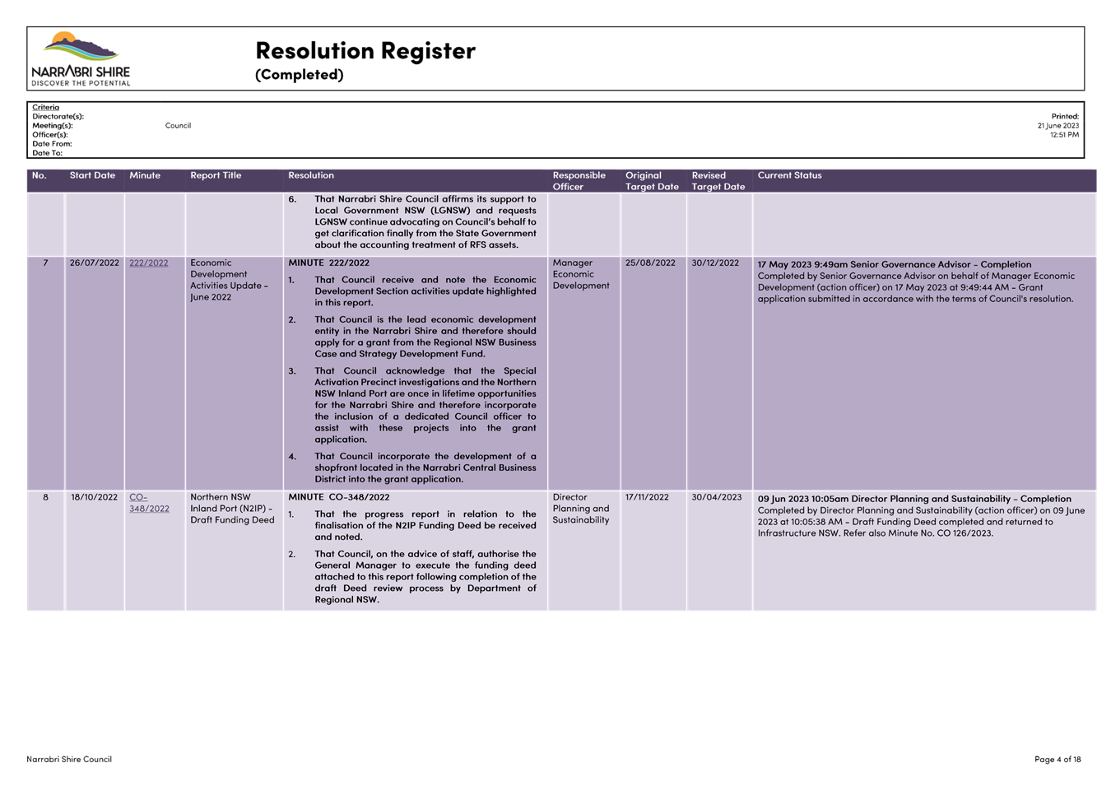Select item about shopfront in Narrabri CBD
Screen dimensions: 1111x786
click(412, 467)
